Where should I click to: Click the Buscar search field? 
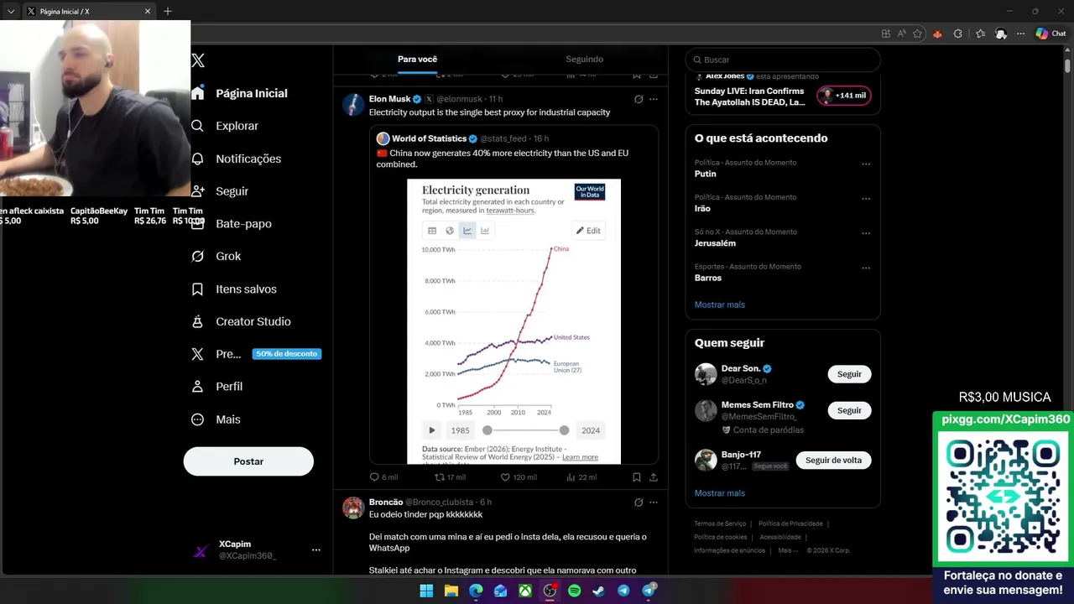pos(783,60)
